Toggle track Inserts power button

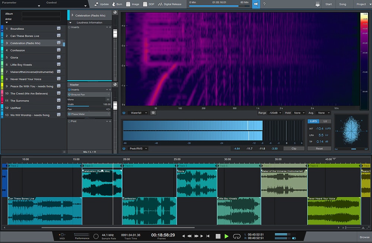pyautogui.click(x=69, y=27)
